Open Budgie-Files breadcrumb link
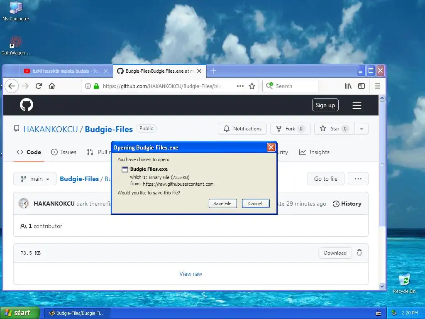This screenshot has width=425, height=319. [x=79, y=179]
